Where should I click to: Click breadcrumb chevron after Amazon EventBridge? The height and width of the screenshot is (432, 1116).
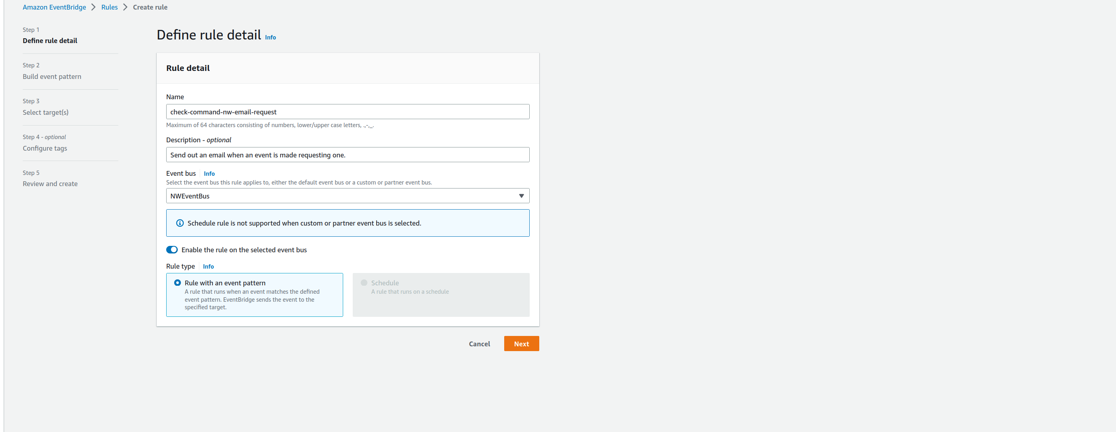click(94, 7)
